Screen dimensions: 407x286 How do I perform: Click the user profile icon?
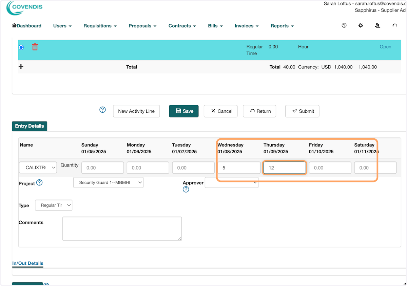point(377,25)
